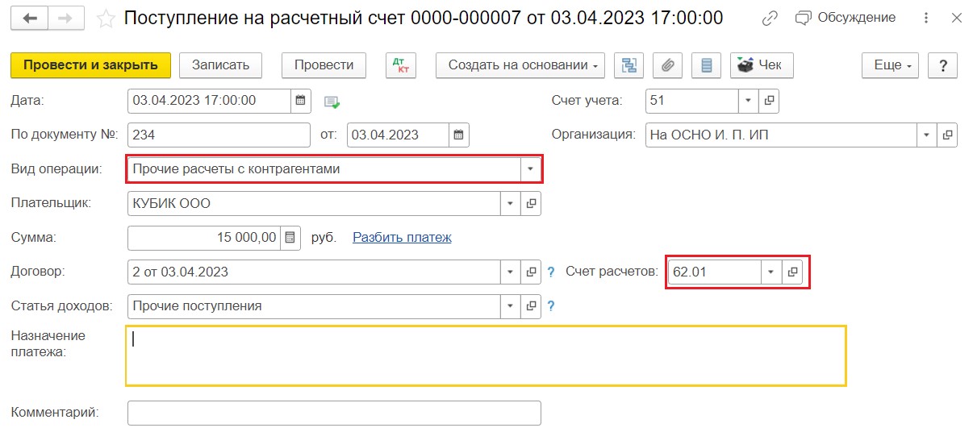Click the По документу № field showing 234
The image size is (973, 432).
pyautogui.click(x=219, y=135)
